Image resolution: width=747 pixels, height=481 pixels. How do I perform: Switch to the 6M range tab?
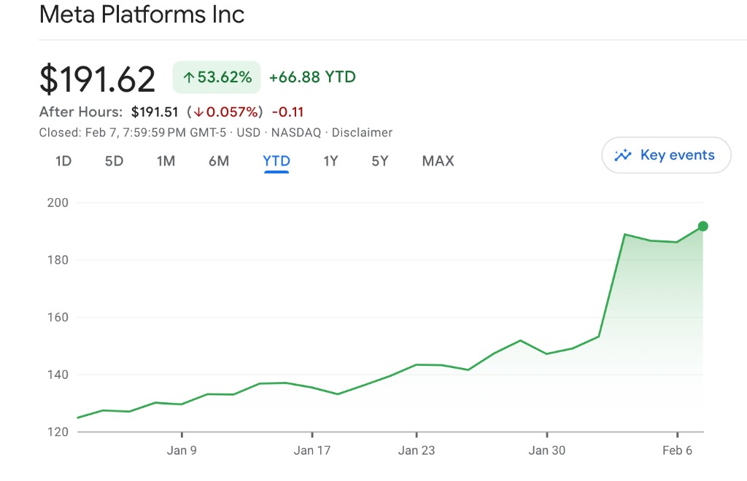point(219,161)
